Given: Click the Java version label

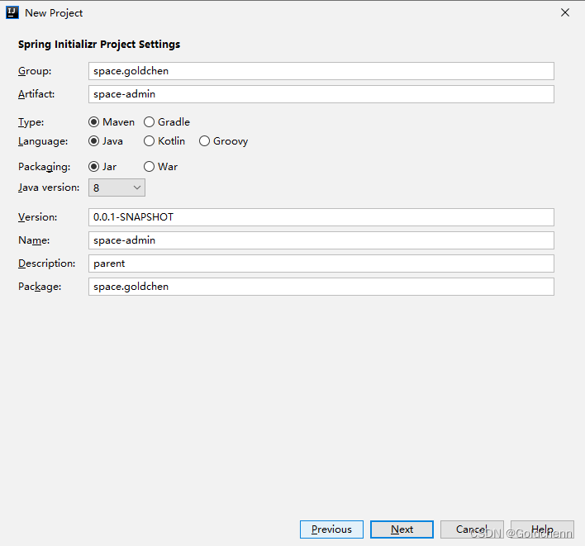Looking at the screenshot, I should (x=49, y=188).
